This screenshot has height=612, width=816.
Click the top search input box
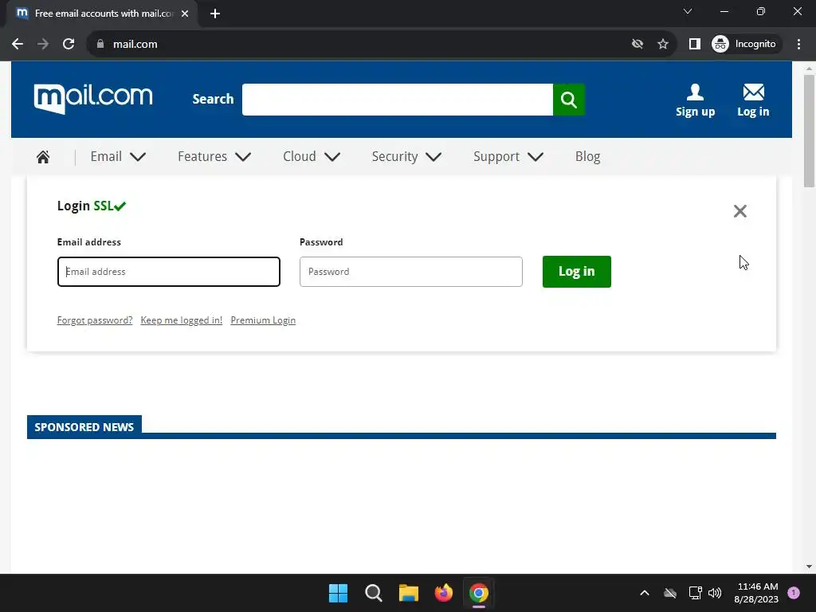[398, 100]
